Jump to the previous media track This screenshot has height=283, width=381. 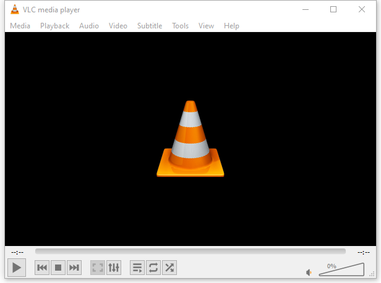[42, 268]
